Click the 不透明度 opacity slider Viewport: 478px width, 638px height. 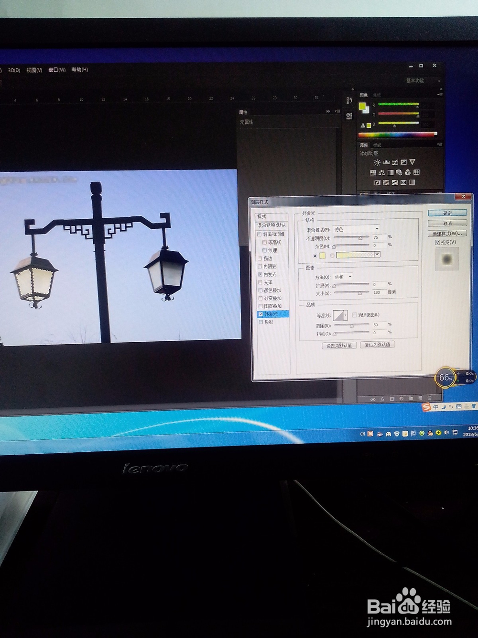(351, 238)
